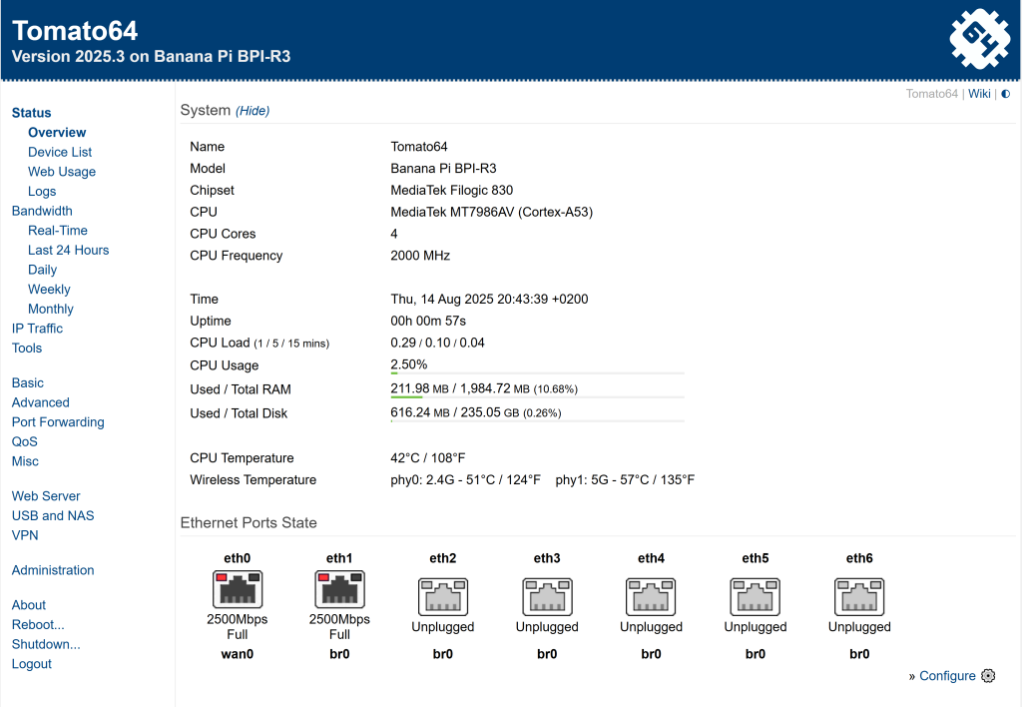Image resolution: width=1022 pixels, height=707 pixels.
Task: Hide the System section
Action: tap(253, 111)
